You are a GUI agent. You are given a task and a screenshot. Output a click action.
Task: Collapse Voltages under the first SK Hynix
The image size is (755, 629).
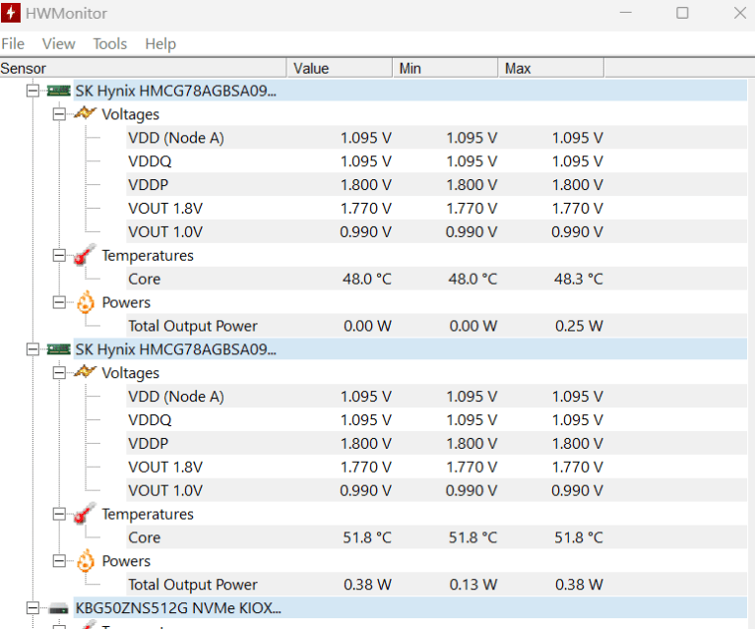[x=59, y=114]
